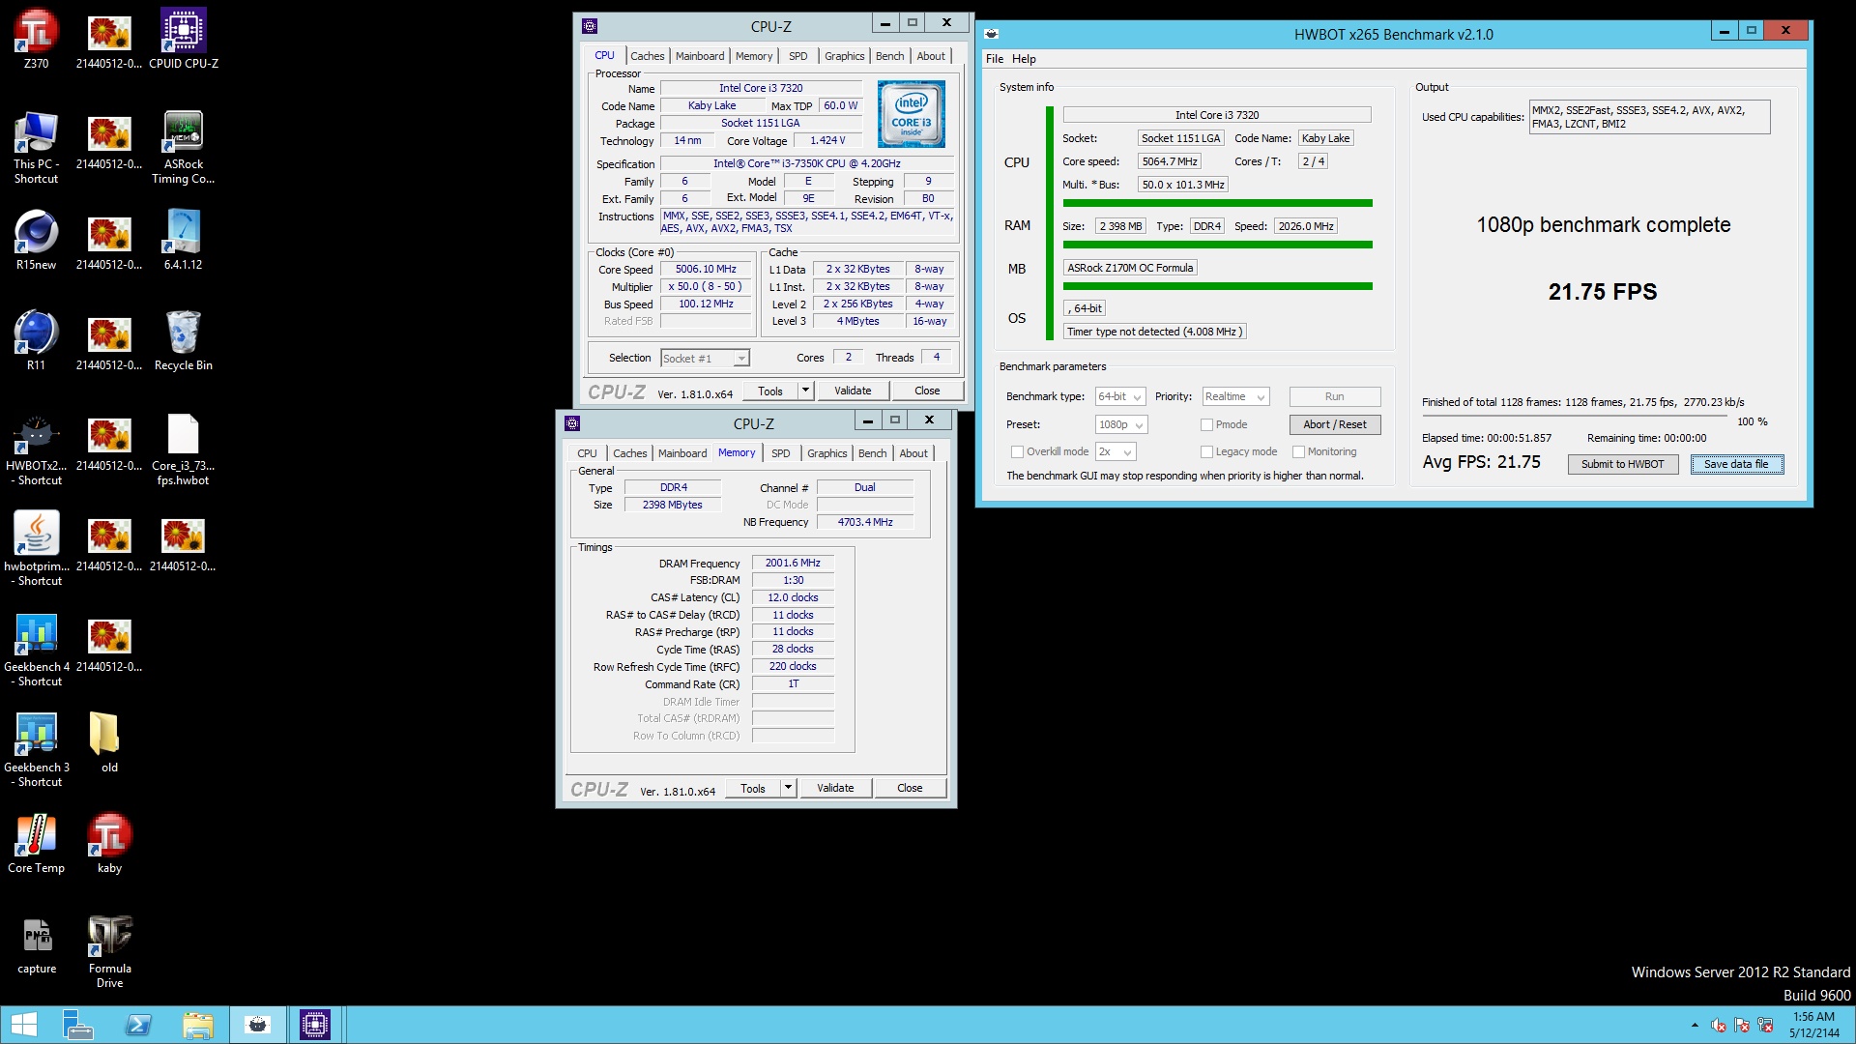Viewport: 1856px width, 1044px height.
Task: Click Submit to HWBOT button
Action: (1622, 464)
